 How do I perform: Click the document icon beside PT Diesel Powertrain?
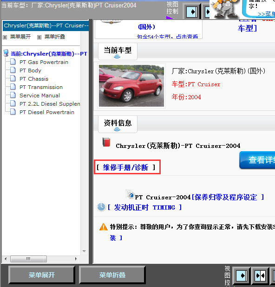pos(13,112)
